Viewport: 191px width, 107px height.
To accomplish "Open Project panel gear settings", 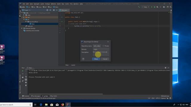I will pyautogui.click(x=54, y=10).
